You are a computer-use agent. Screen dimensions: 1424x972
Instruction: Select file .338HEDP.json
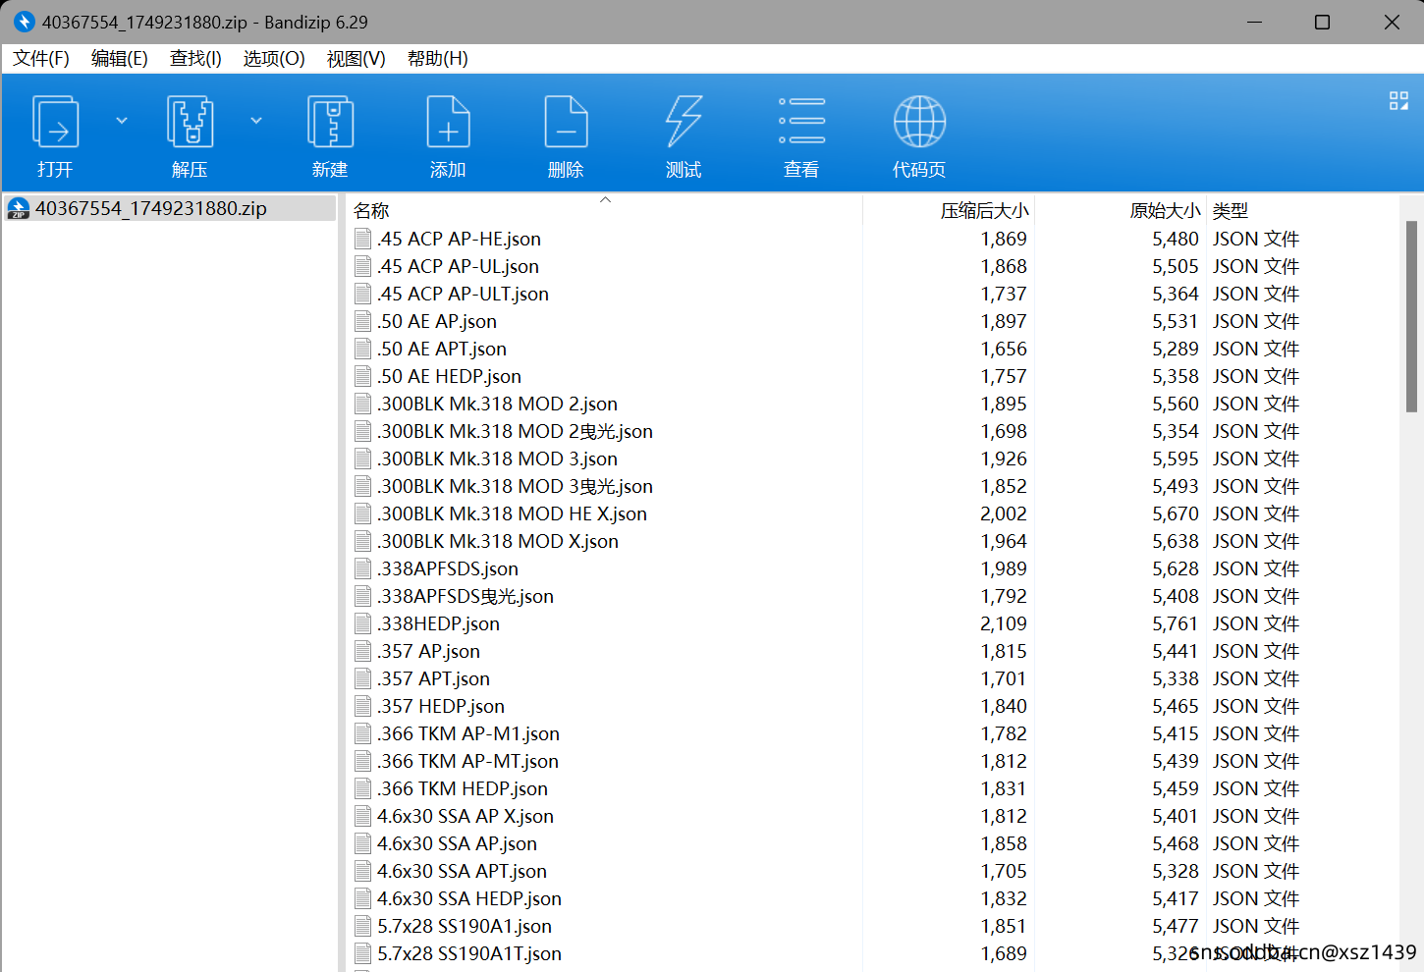[438, 623]
